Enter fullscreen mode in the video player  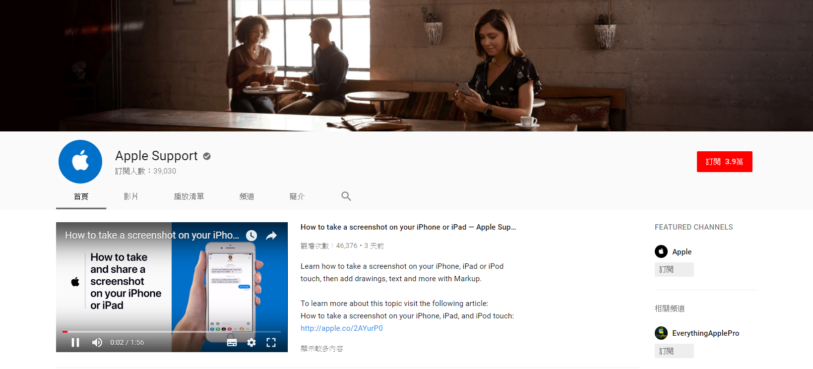(x=271, y=342)
